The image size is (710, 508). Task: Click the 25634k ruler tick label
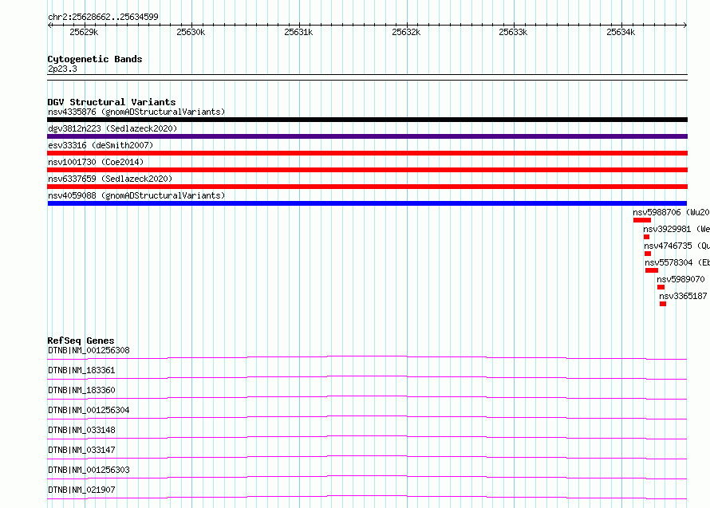tap(621, 32)
